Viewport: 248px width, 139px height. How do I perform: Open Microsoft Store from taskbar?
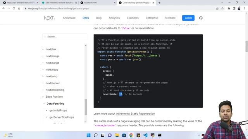click(x=124, y=135)
